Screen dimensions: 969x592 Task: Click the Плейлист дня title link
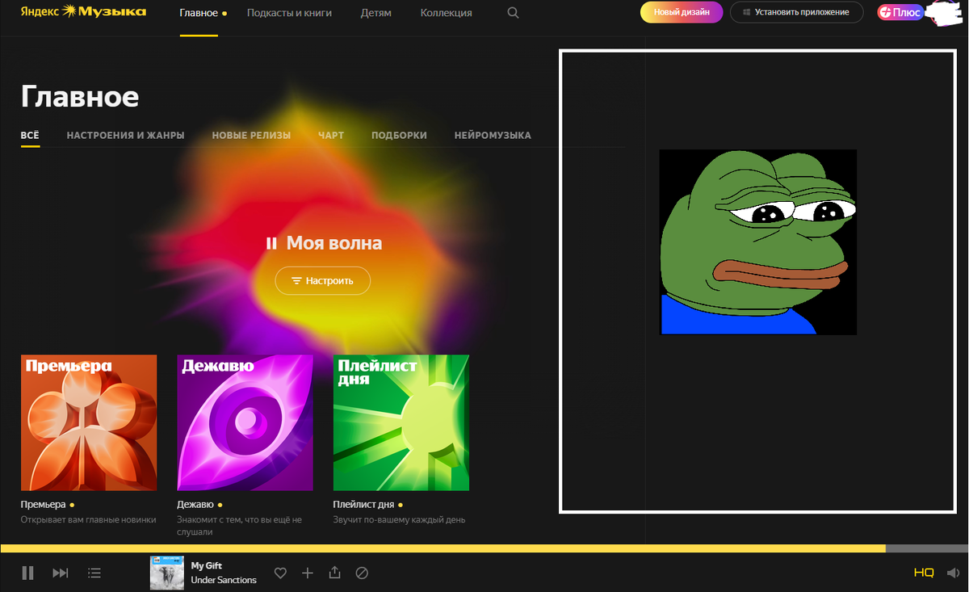pyautogui.click(x=363, y=505)
